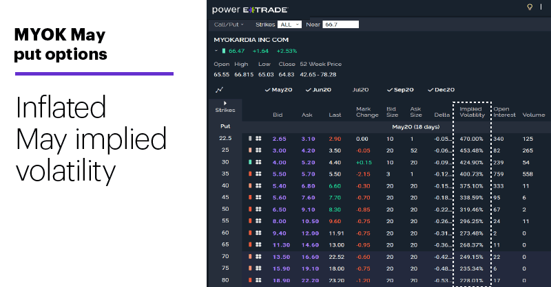The width and height of the screenshot is (551, 287).
Task: Expand the quote details arrow beside 66.47
Action: (216, 51)
